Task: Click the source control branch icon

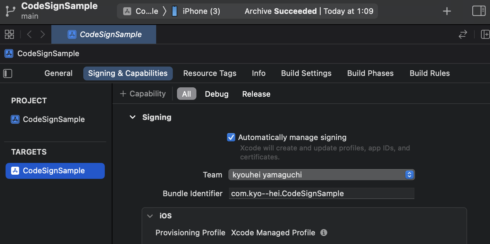Action: (x=10, y=11)
